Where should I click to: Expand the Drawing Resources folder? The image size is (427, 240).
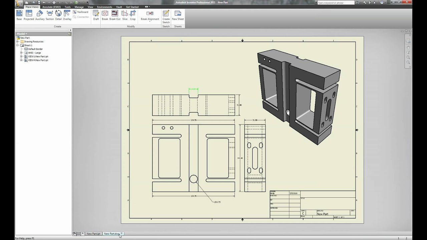(18, 42)
